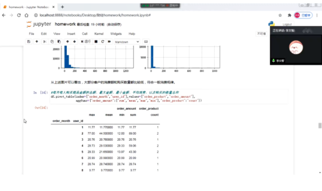Viewport: 322px width, 191px height.
Task: Click the Logout button
Action: pyautogui.click(x=287, y=24)
